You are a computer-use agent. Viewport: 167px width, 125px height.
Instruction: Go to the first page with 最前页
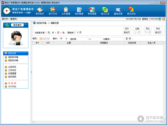[127, 33]
